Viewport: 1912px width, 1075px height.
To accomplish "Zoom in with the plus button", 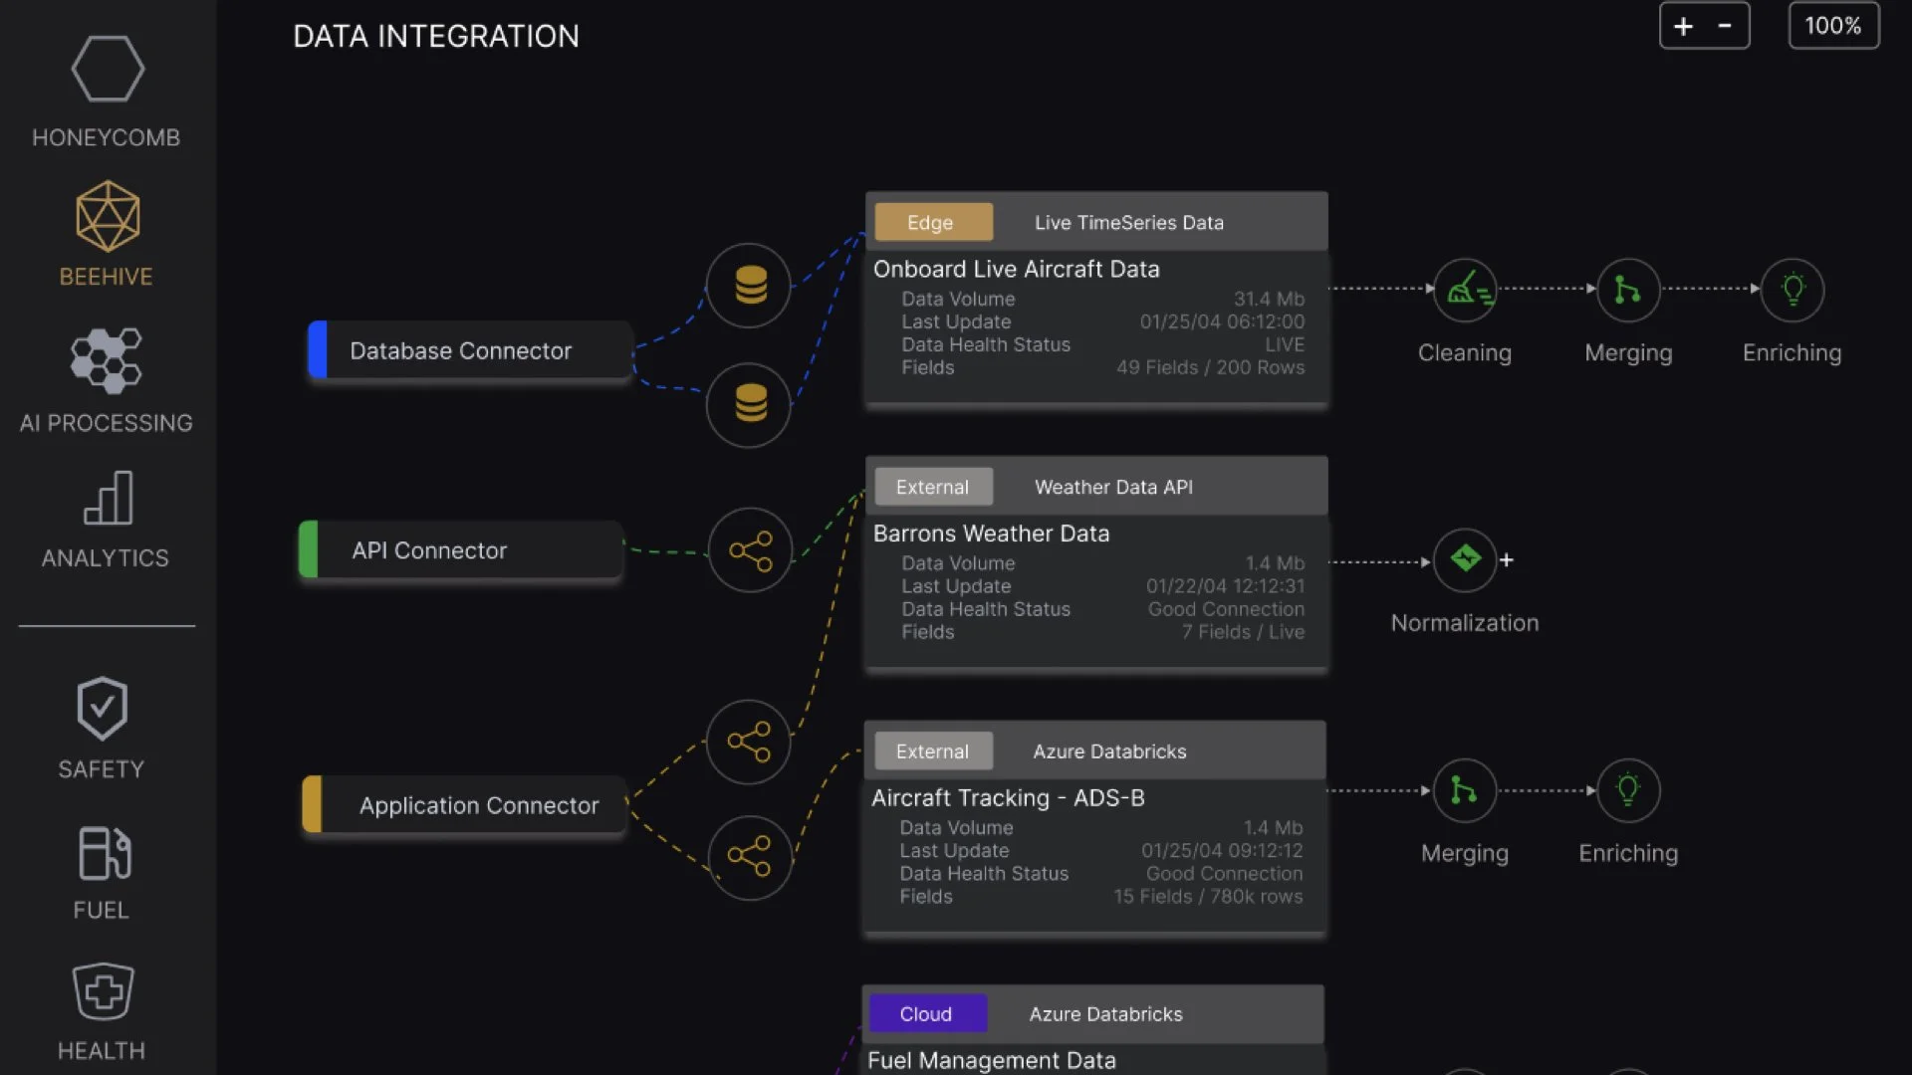I will pyautogui.click(x=1683, y=26).
